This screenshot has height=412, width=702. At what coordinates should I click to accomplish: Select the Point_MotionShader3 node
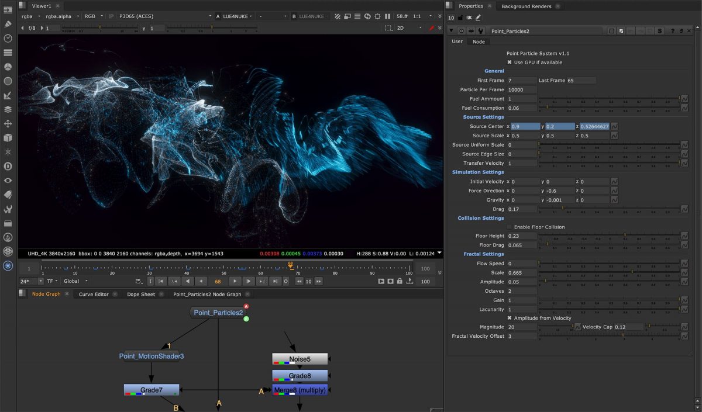tap(152, 356)
